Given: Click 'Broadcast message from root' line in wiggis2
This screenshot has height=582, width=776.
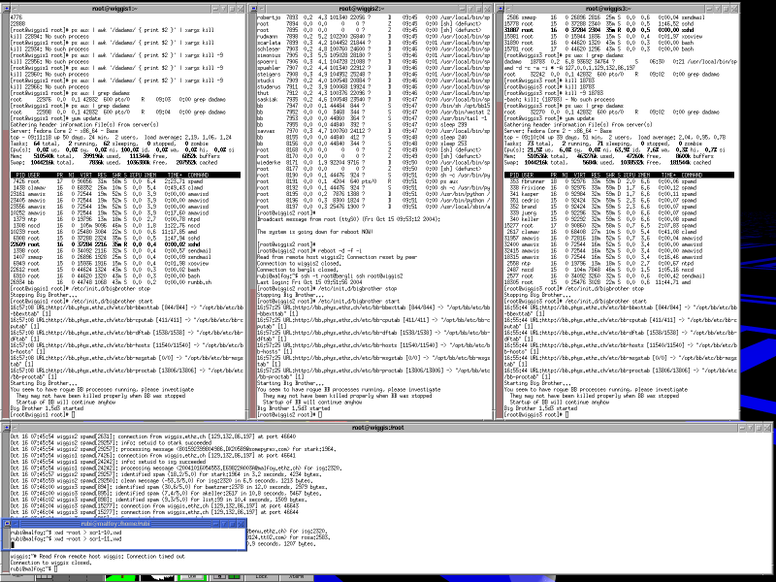Looking at the screenshot, I should click(348, 219).
